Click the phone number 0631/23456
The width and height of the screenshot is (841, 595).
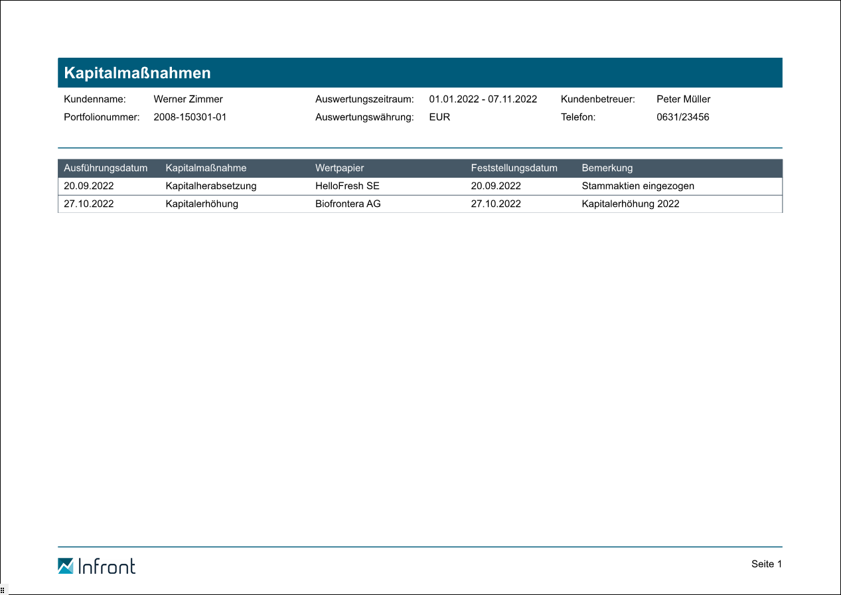[682, 117]
